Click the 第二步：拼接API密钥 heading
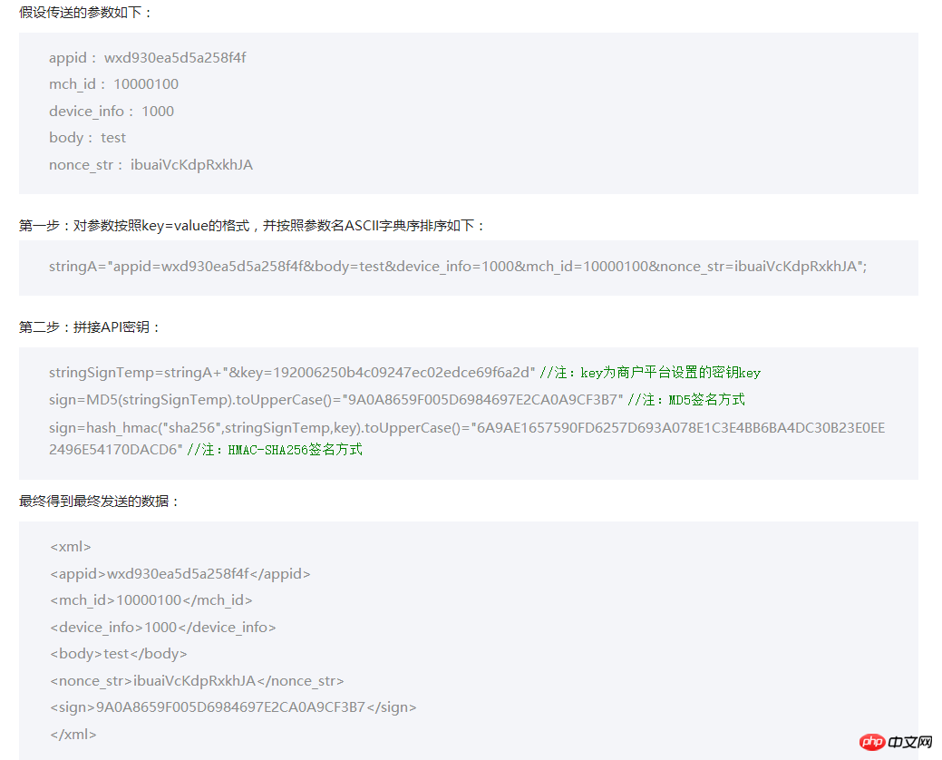 point(90,326)
